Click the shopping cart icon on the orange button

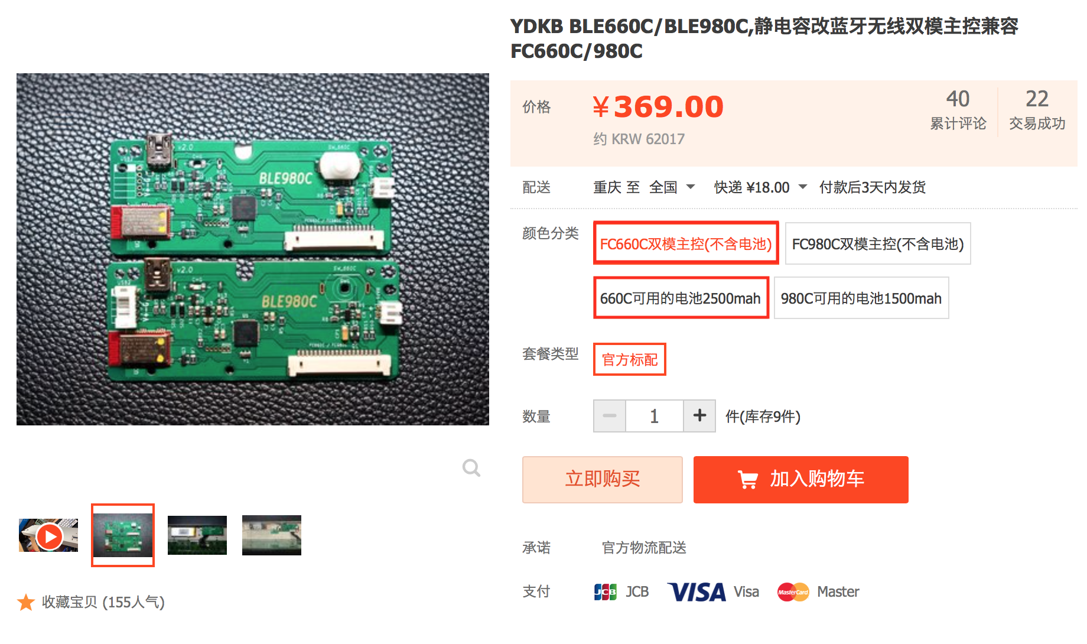(748, 479)
